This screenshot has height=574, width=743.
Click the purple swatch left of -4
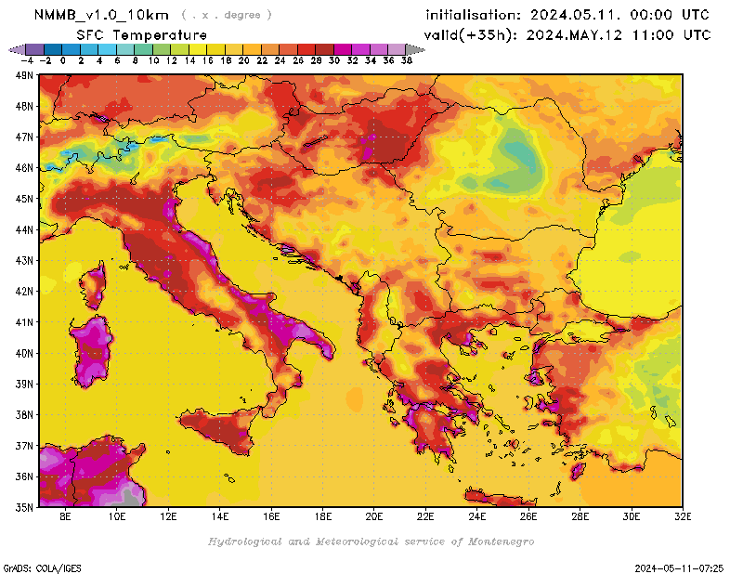point(33,49)
